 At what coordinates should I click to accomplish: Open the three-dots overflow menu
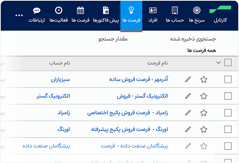tap(19, 15)
